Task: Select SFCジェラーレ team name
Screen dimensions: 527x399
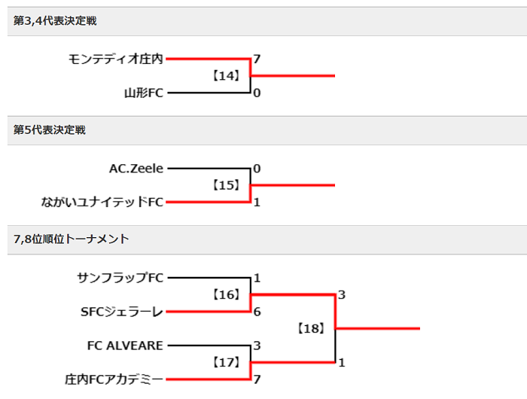Action: click(122, 312)
